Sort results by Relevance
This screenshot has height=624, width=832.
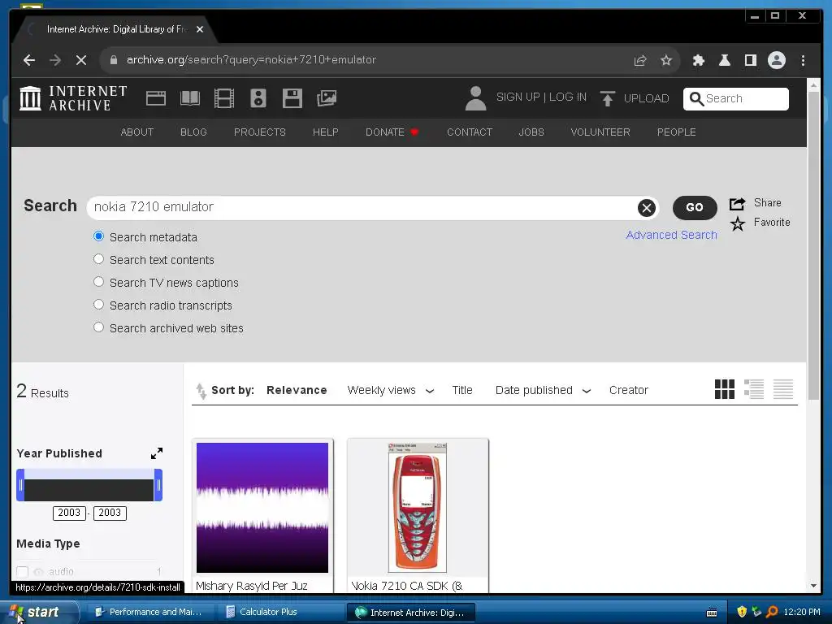(297, 391)
